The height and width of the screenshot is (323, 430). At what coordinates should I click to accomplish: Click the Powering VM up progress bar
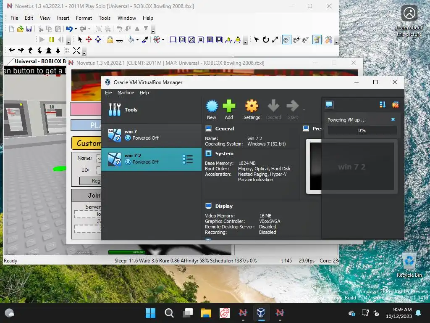pyautogui.click(x=362, y=130)
